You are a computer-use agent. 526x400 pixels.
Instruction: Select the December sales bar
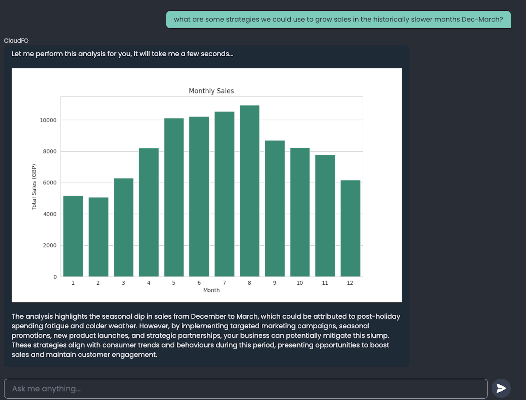(350, 228)
